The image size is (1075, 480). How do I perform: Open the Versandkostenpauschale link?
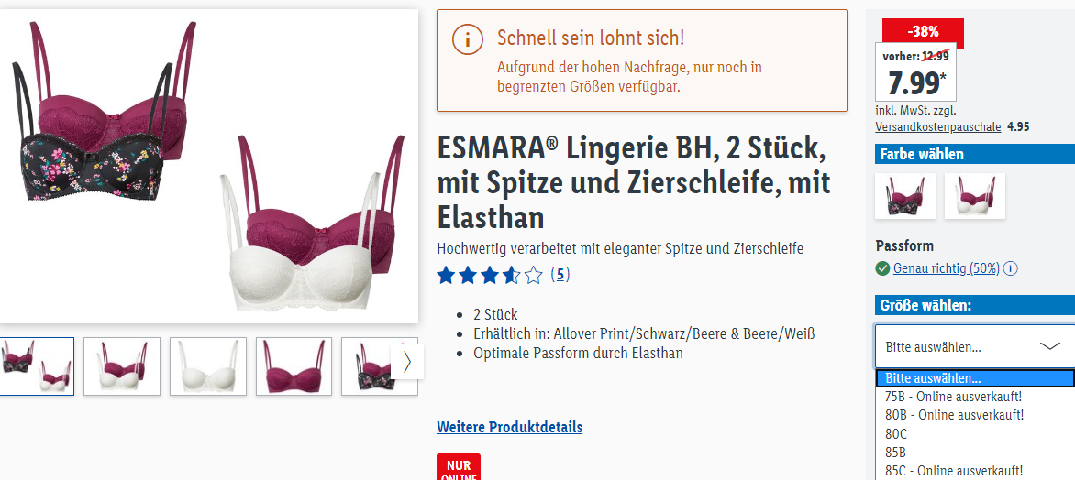click(938, 126)
